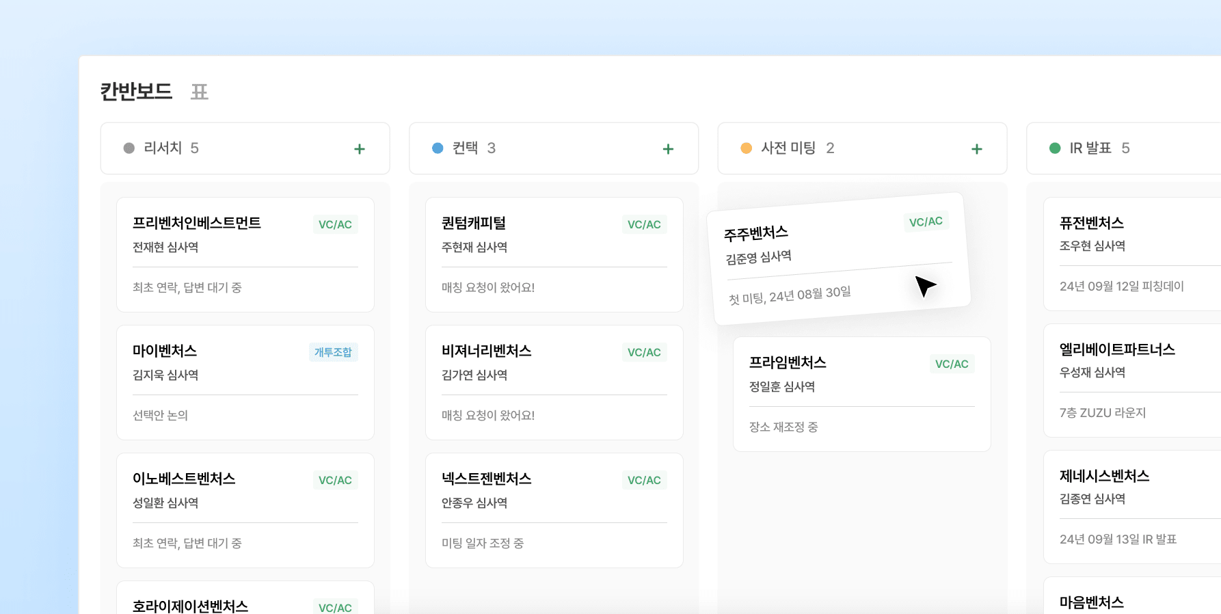Click the 개투조합 tag on 마이벤처스

click(x=333, y=352)
